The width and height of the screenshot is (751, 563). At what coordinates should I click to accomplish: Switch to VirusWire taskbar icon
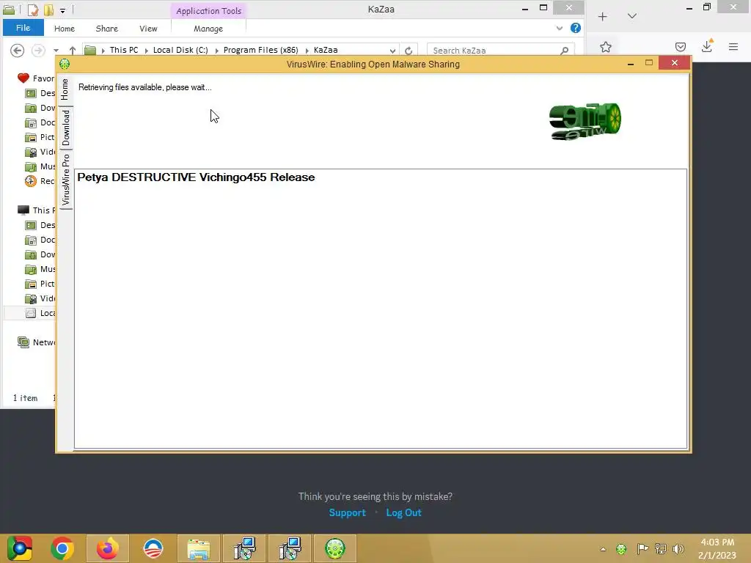tap(335, 548)
